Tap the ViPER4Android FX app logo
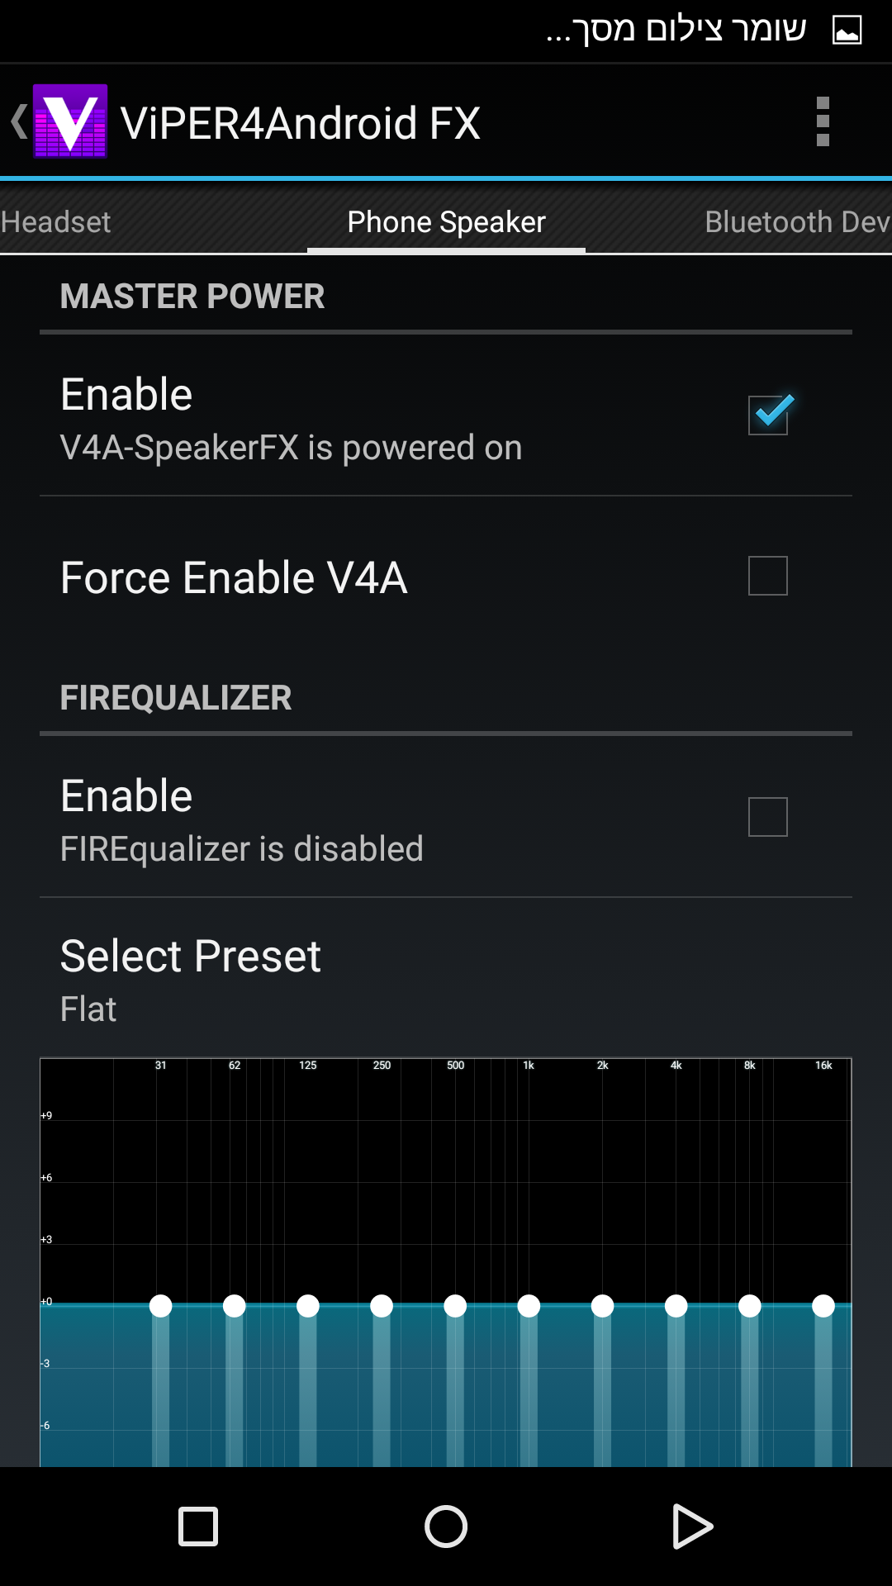This screenshot has height=1586, width=892. 70,121
